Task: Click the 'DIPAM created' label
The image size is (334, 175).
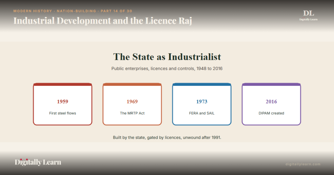Action: click(271, 113)
